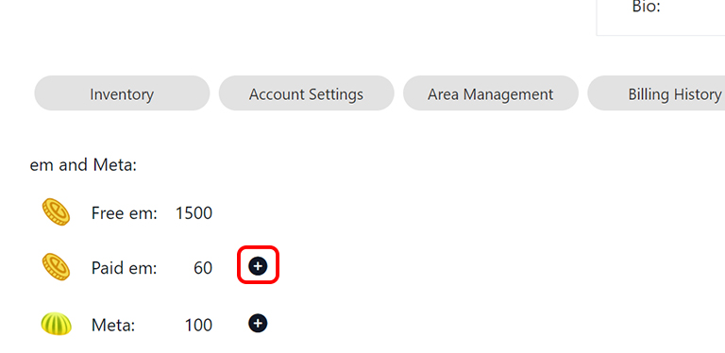Click the Meta label text
Viewport: 725px width, 353px height.
pyautogui.click(x=113, y=326)
